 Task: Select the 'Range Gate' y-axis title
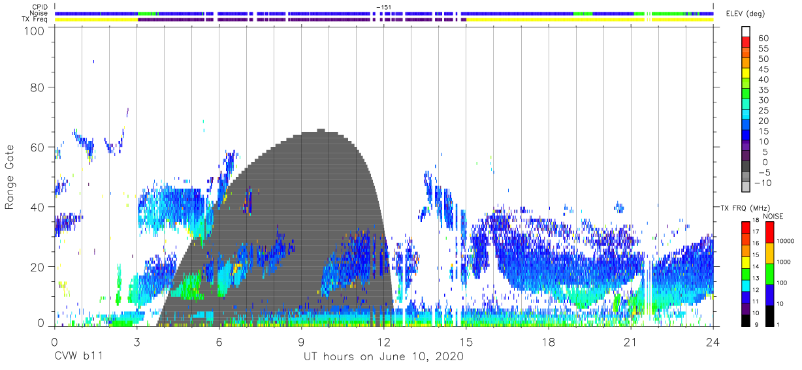point(10,176)
